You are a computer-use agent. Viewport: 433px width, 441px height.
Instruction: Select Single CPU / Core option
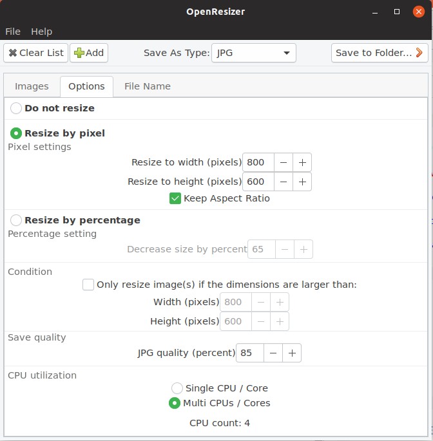pyautogui.click(x=177, y=388)
